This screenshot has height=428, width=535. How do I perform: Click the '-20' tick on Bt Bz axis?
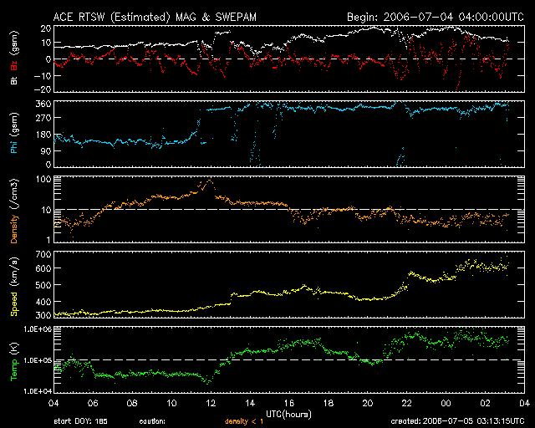point(43,89)
